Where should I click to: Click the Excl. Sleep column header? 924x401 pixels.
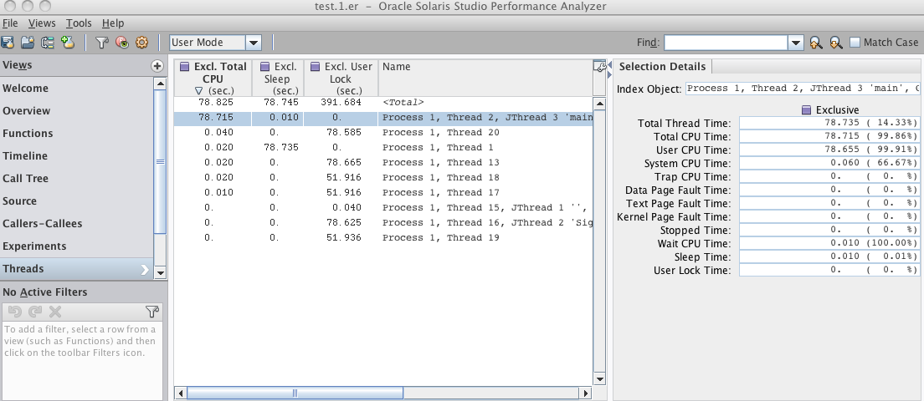pyautogui.click(x=278, y=79)
